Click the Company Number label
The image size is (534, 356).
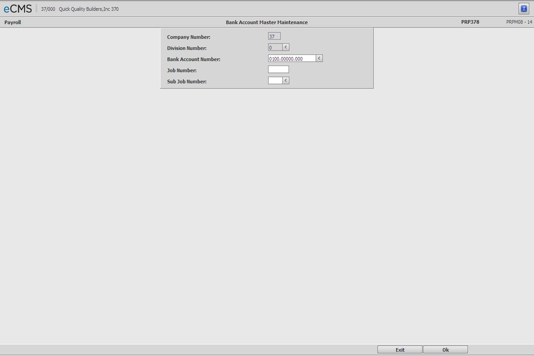pyautogui.click(x=189, y=37)
